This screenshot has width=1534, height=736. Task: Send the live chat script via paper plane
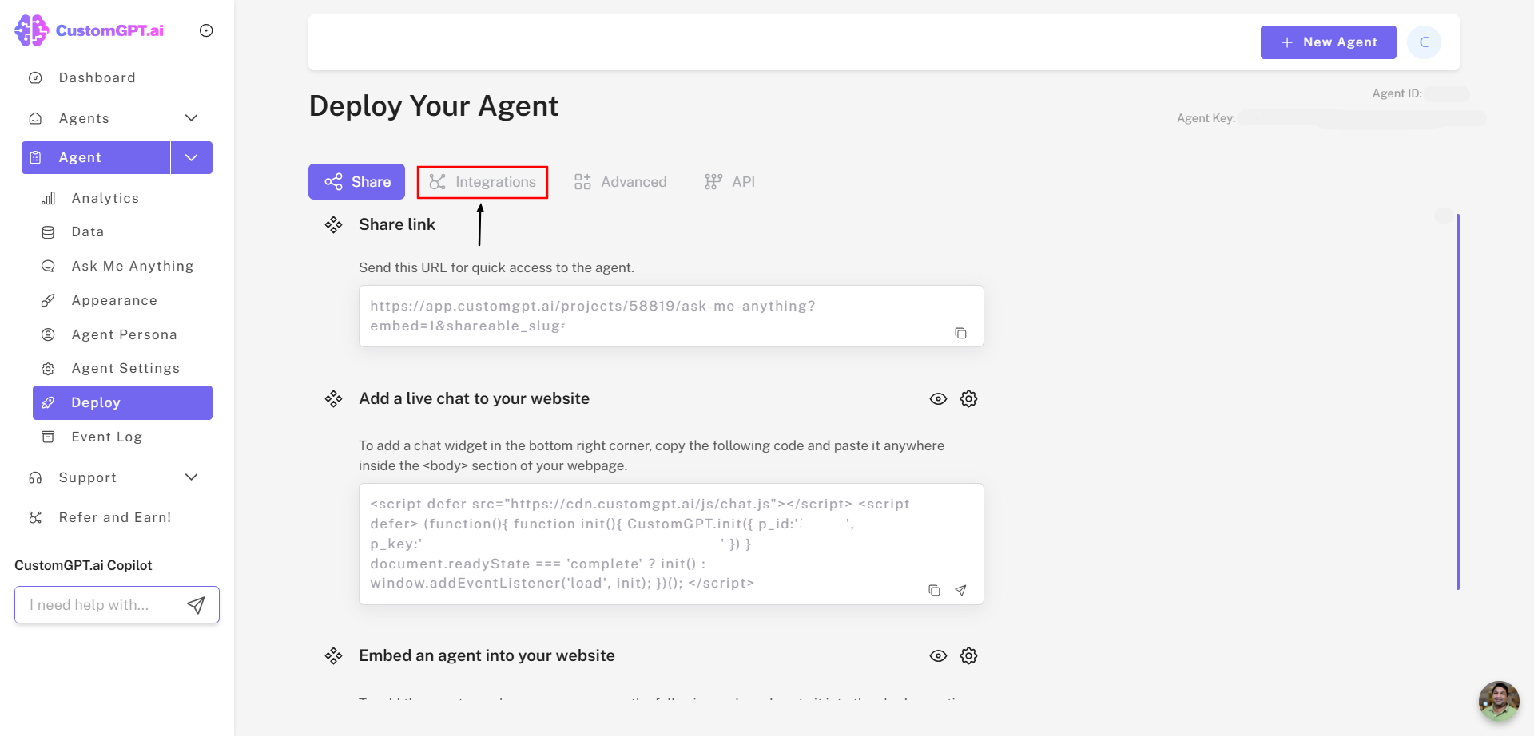click(x=960, y=590)
